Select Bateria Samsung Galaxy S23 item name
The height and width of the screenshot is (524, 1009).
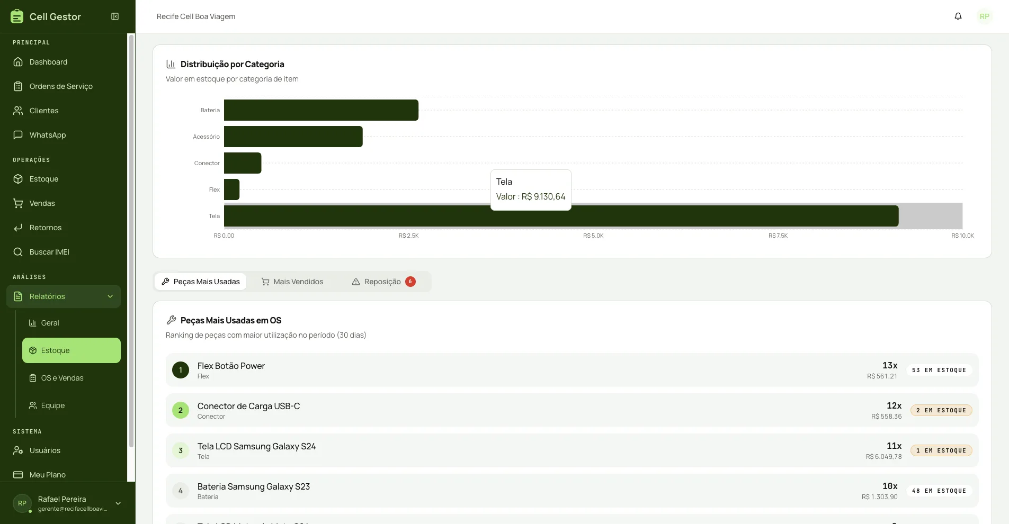pos(254,486)
